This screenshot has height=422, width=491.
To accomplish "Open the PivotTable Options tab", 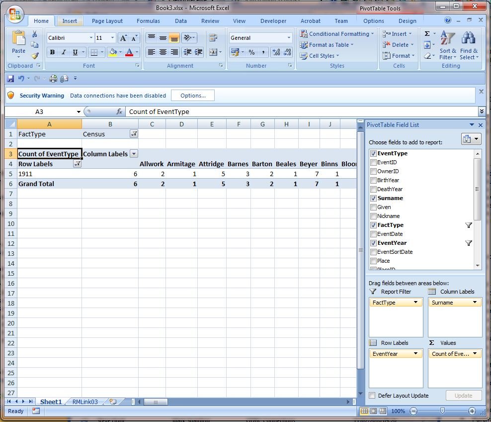I will (x=373, y=21).
